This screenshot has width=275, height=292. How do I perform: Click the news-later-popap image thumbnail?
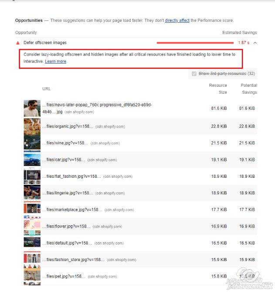(32, 108)
